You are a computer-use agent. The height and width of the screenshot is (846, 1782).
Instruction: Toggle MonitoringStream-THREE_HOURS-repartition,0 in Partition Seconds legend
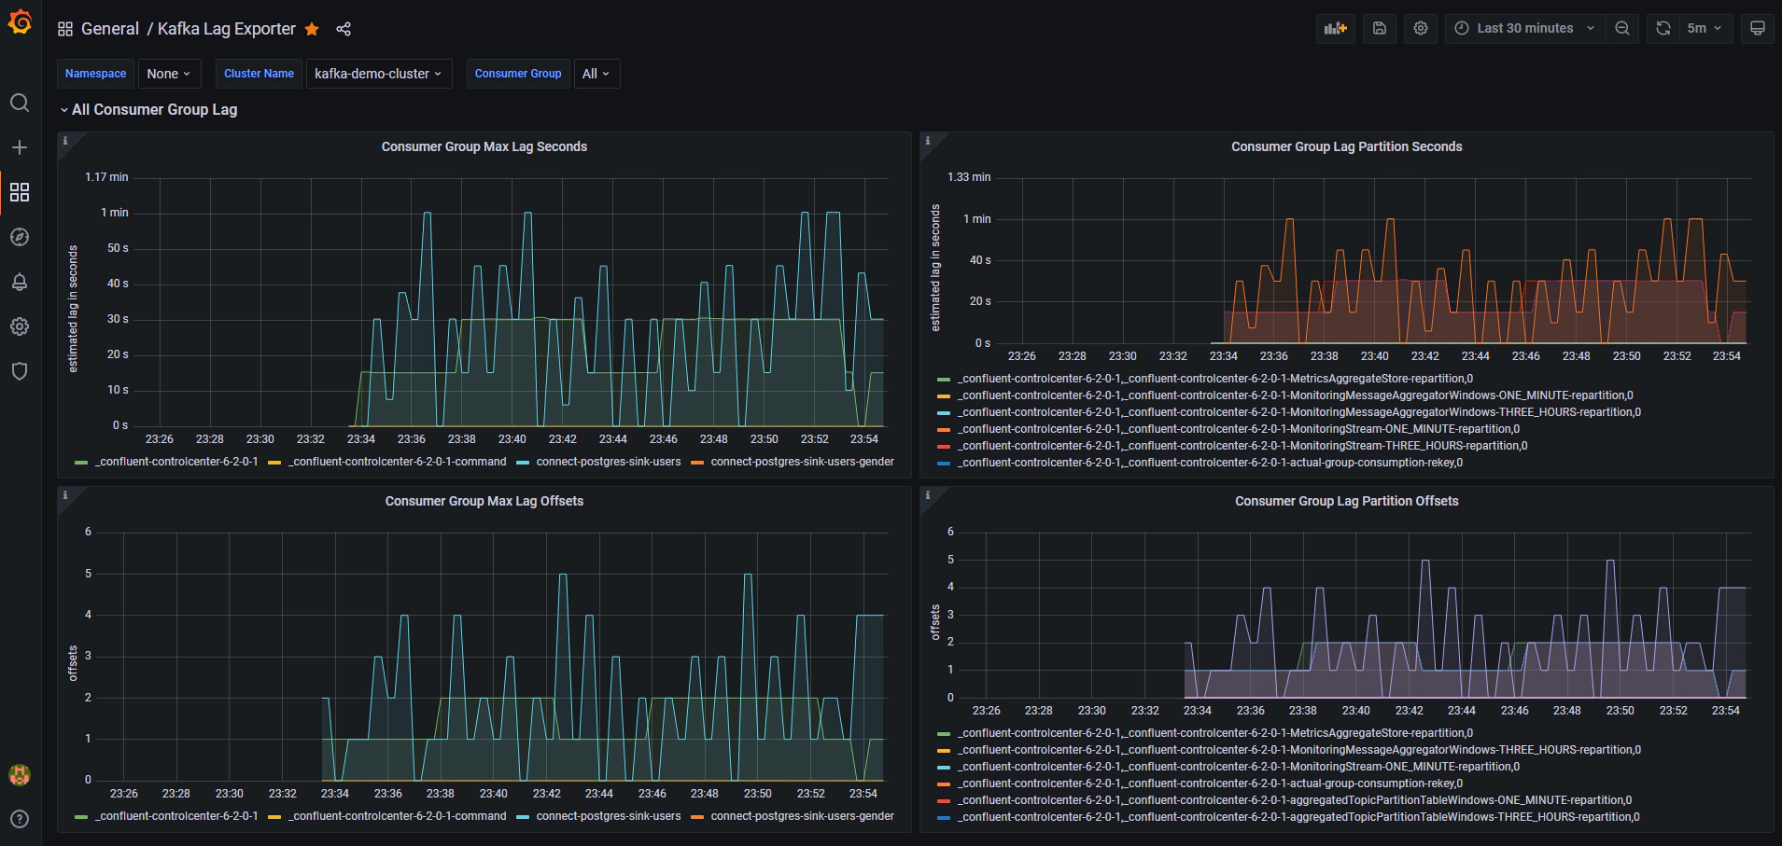click(1242, 446)
